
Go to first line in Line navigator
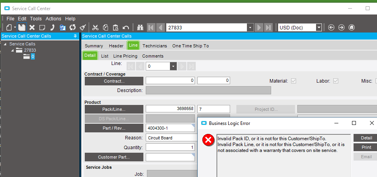coord(130,66)
